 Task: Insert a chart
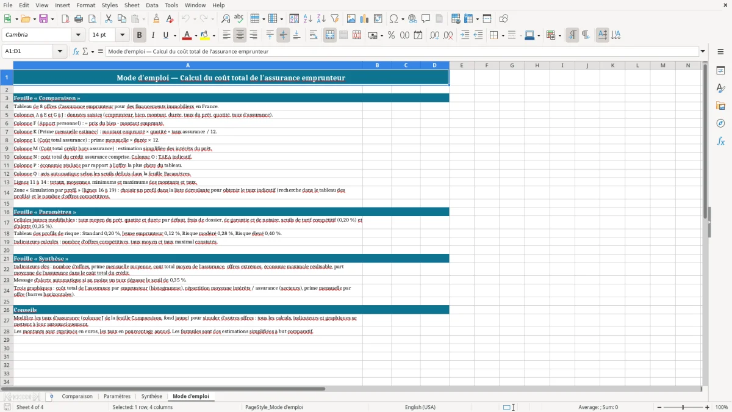(365, 19)
